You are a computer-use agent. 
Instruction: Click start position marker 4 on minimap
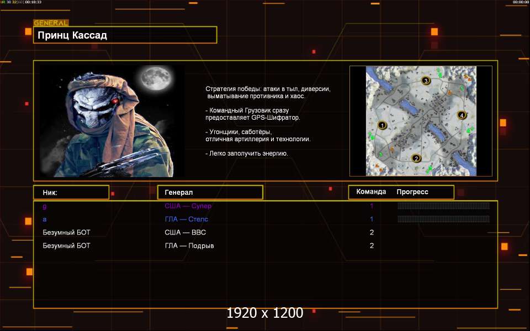[462, 115]
